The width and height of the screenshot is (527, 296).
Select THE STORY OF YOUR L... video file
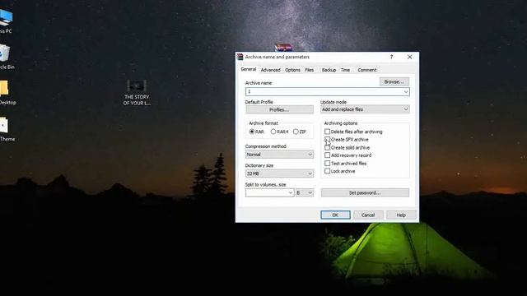click(x=137, y=93)
